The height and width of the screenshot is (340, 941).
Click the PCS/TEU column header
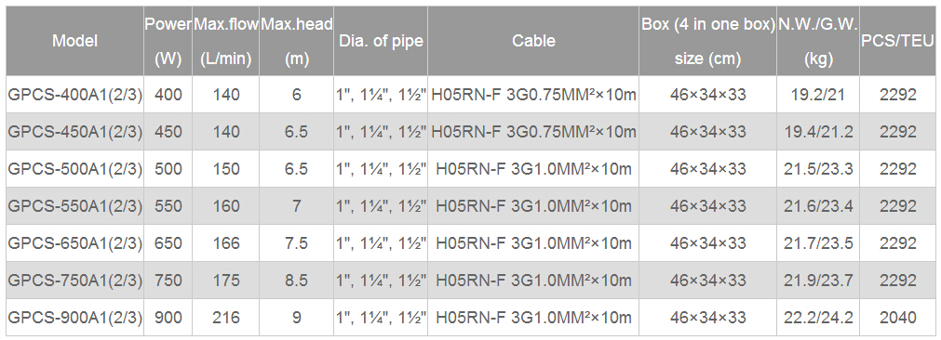897,41
